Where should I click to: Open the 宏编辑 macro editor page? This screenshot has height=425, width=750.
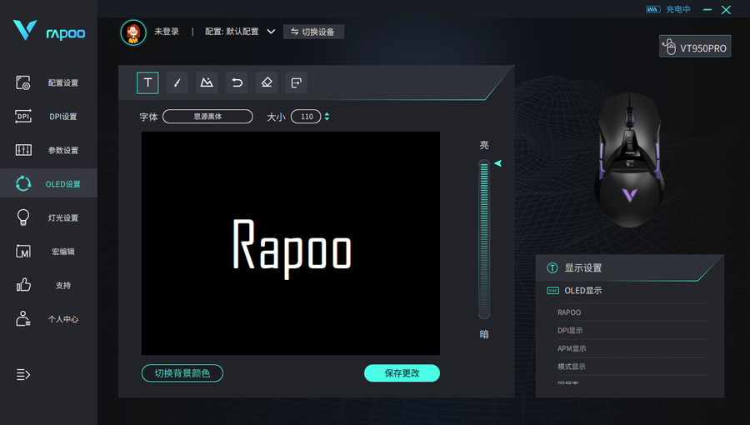(x=48, y=252)
